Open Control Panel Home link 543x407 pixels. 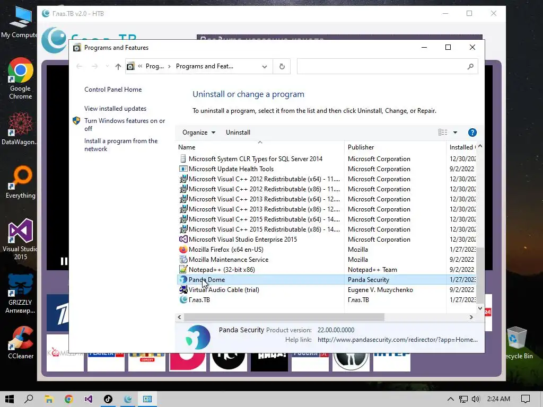[113, 90]
